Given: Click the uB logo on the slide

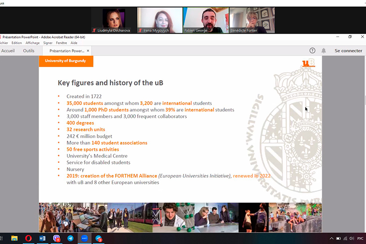Looking at the screenshot, I should 309,63.
